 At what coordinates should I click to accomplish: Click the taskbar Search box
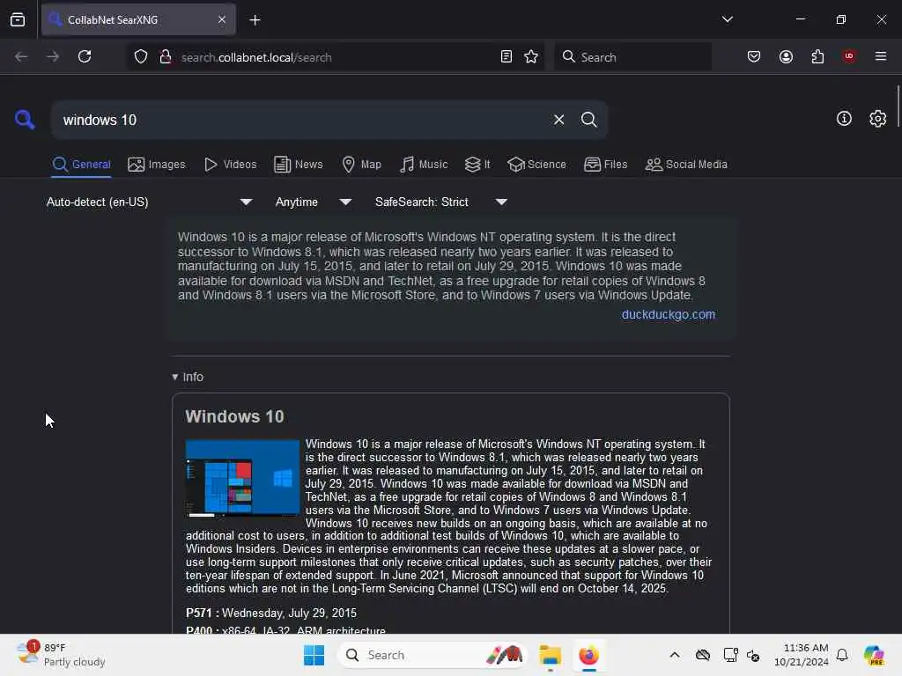coord(433,655)
